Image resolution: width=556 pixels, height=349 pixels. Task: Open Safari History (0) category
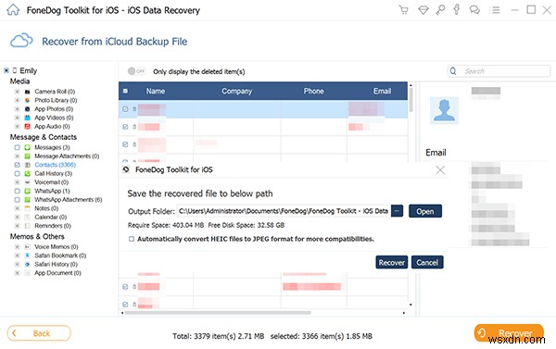point(56,265)
